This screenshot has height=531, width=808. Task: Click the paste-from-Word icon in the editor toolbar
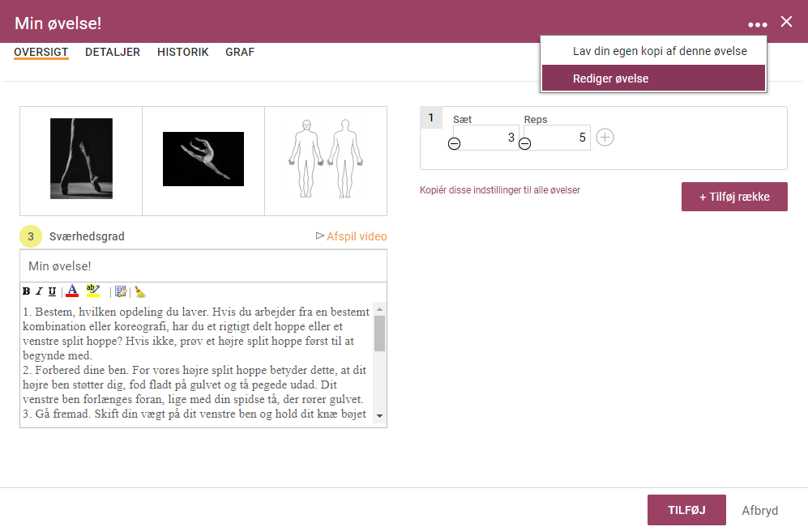tap(121, 291)
